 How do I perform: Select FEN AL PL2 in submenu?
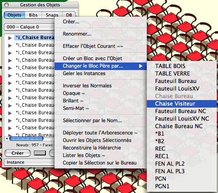click(182, 164)
